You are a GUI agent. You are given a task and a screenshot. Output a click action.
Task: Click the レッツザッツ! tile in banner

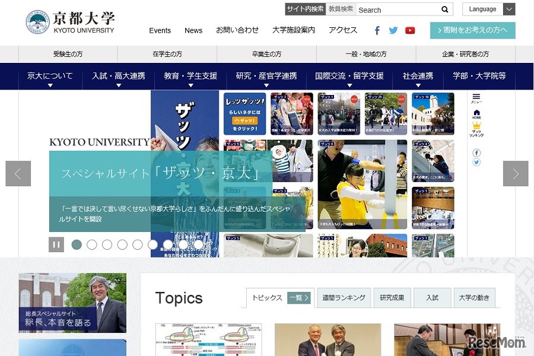click(x=244, y=114)
